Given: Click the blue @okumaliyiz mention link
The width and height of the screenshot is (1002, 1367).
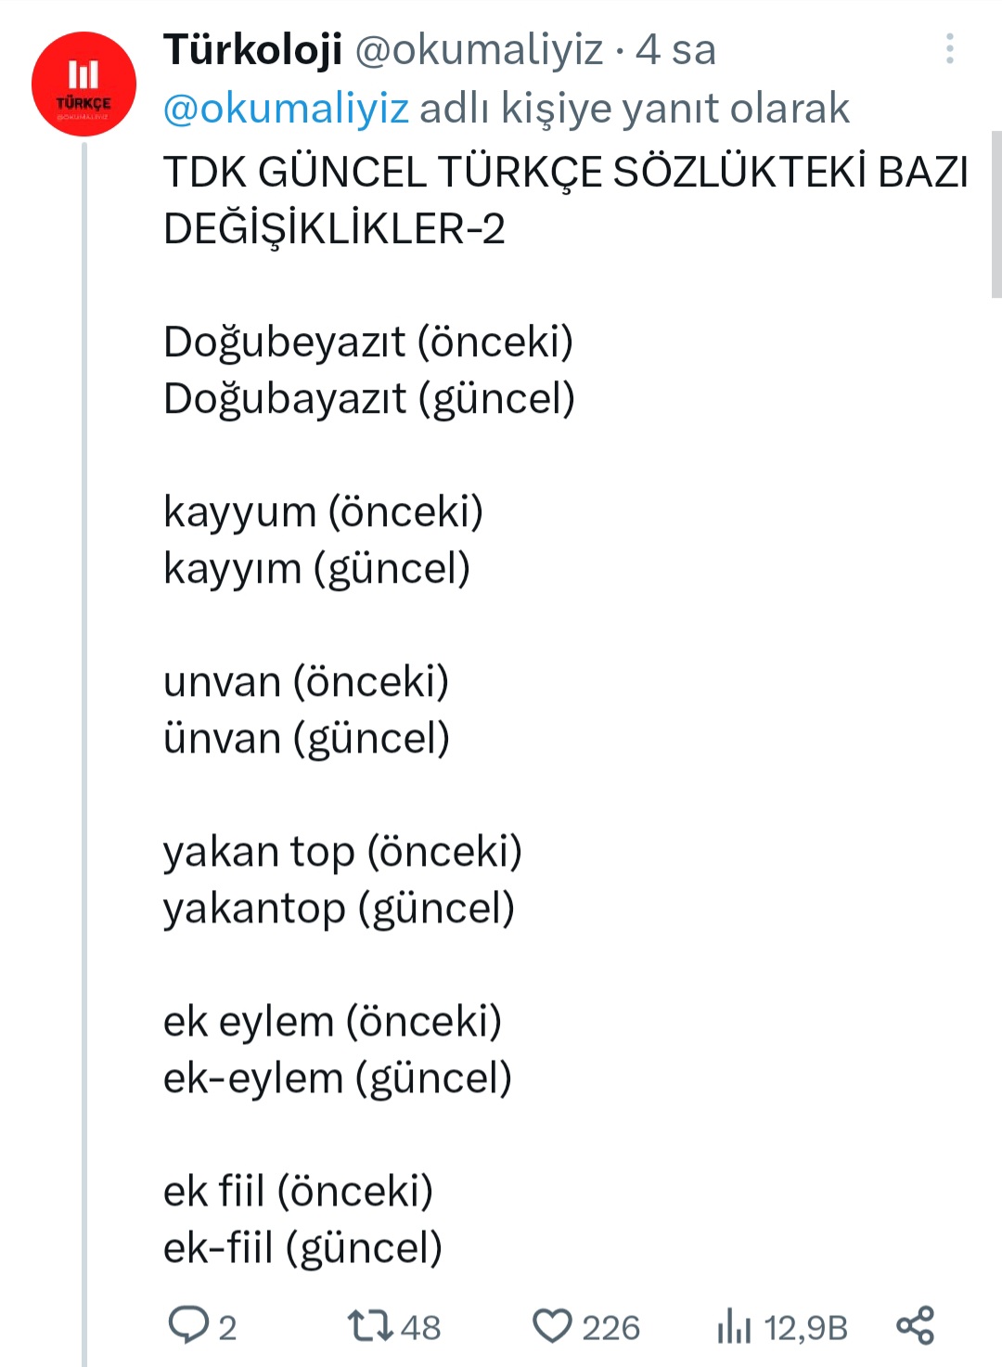Looking at the screenshot, I should coord(286,109).
